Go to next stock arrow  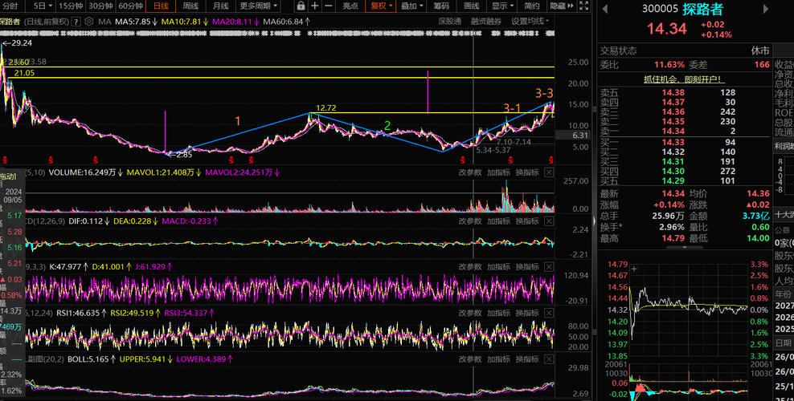click(x=766, y=9)
